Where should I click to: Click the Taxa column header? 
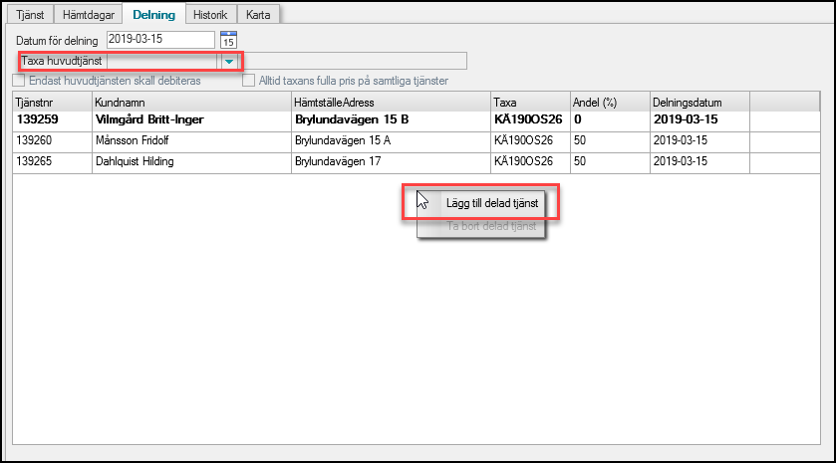[529, 103]
